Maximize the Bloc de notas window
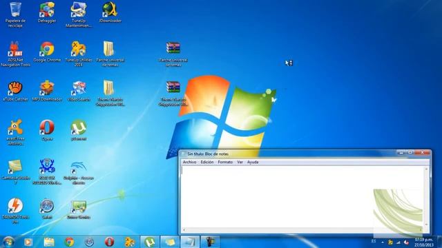 410,153
